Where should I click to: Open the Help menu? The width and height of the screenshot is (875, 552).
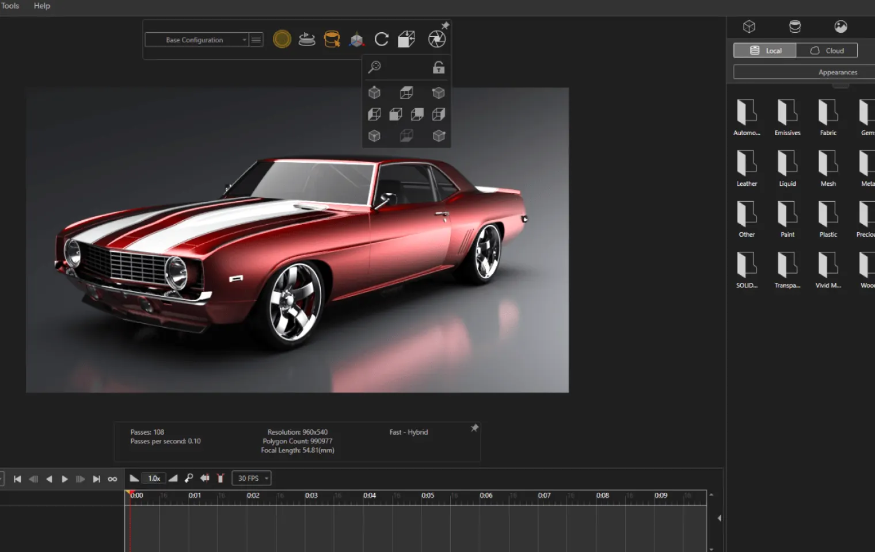(x=42, y=6)
